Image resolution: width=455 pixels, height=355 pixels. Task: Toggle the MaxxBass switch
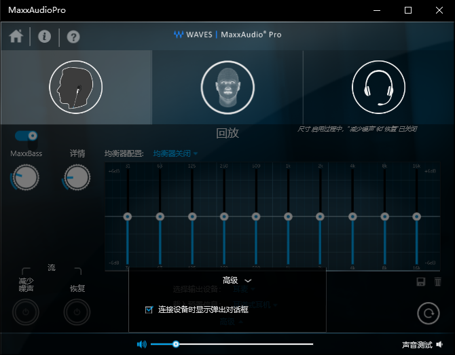tap(26, 136)
